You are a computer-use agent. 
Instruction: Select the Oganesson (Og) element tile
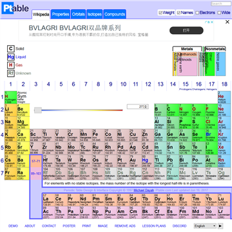[x=224, y=173]
